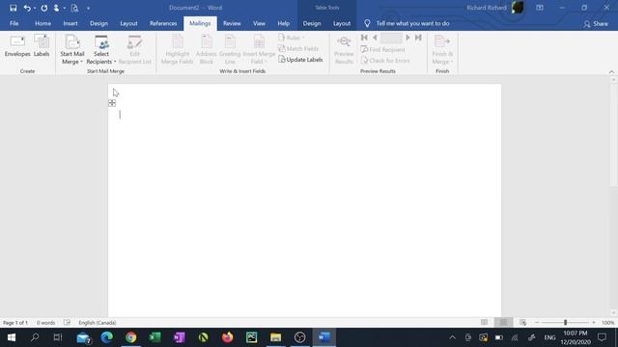
Task: Open Firefox from the taskbar
Action: pos(228,337)
